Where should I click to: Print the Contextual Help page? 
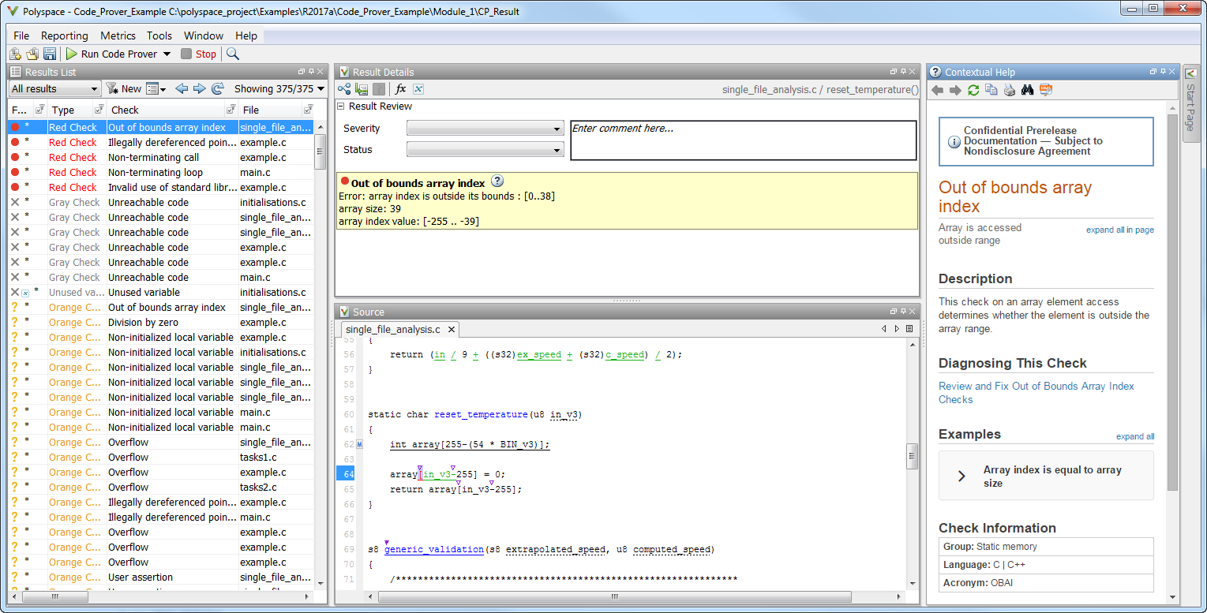[x=1009, y=90]
